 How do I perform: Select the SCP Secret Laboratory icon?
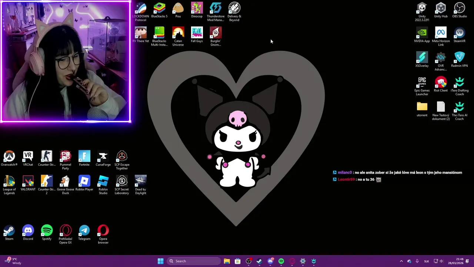tap(122, 185)
